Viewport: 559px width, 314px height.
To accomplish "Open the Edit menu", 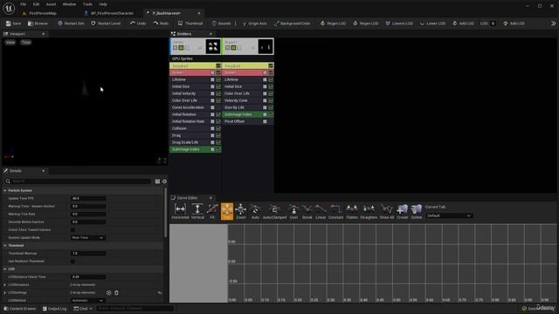I will click(x=36, y=4).
